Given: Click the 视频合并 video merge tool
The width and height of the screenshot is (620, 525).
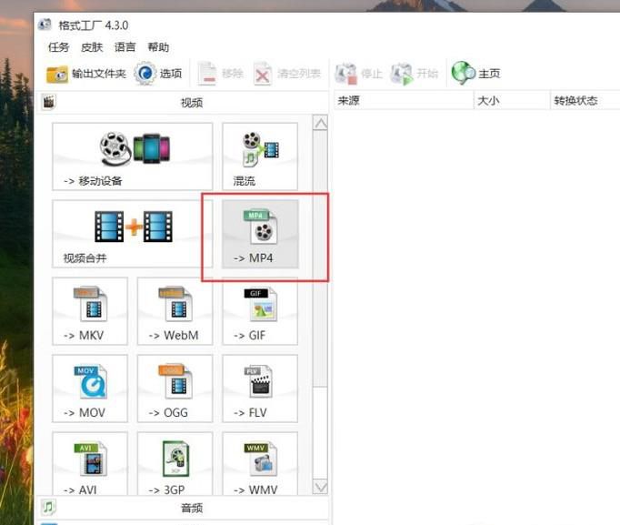Looking at the screenshot, I should tap(132, 234).
